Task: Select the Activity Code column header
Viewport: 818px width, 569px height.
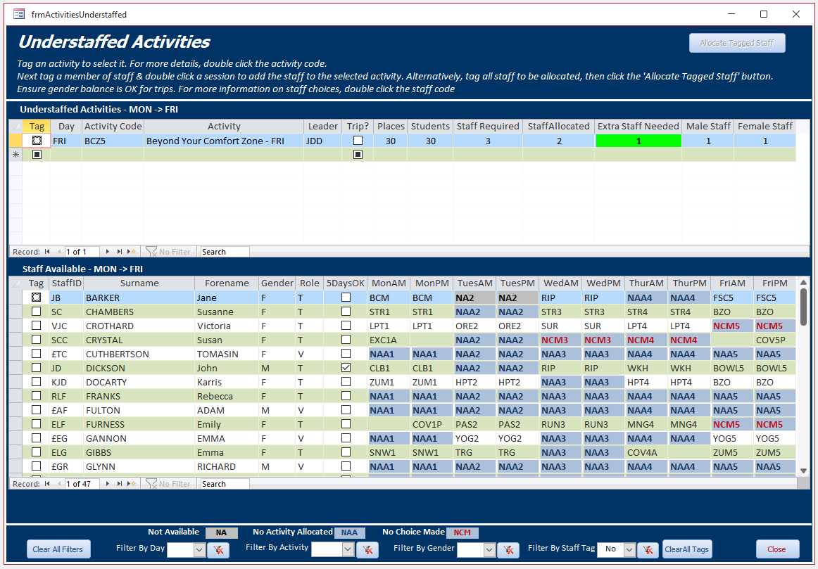Action: coord(113,126)
